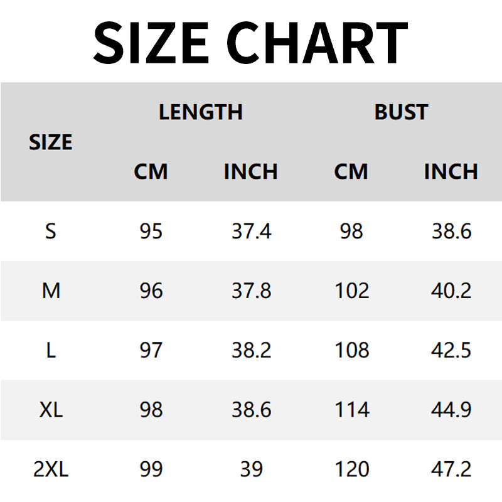Select the M size row label
This screenshot has width=502, height=502.
click(x=51, y=291)
